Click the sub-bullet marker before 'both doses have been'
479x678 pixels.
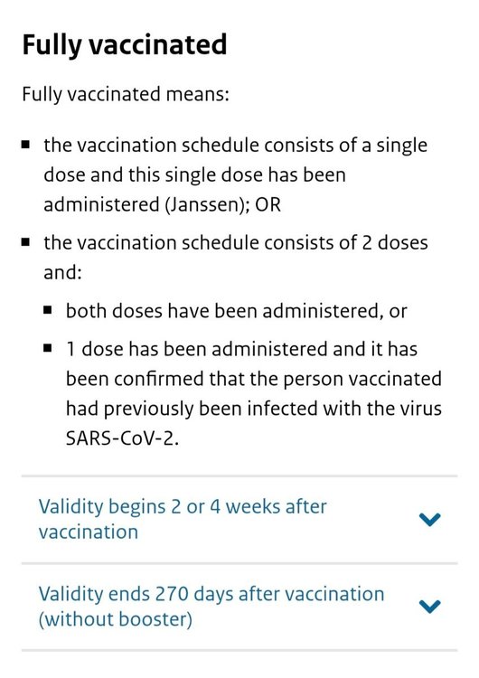point(48,310)
